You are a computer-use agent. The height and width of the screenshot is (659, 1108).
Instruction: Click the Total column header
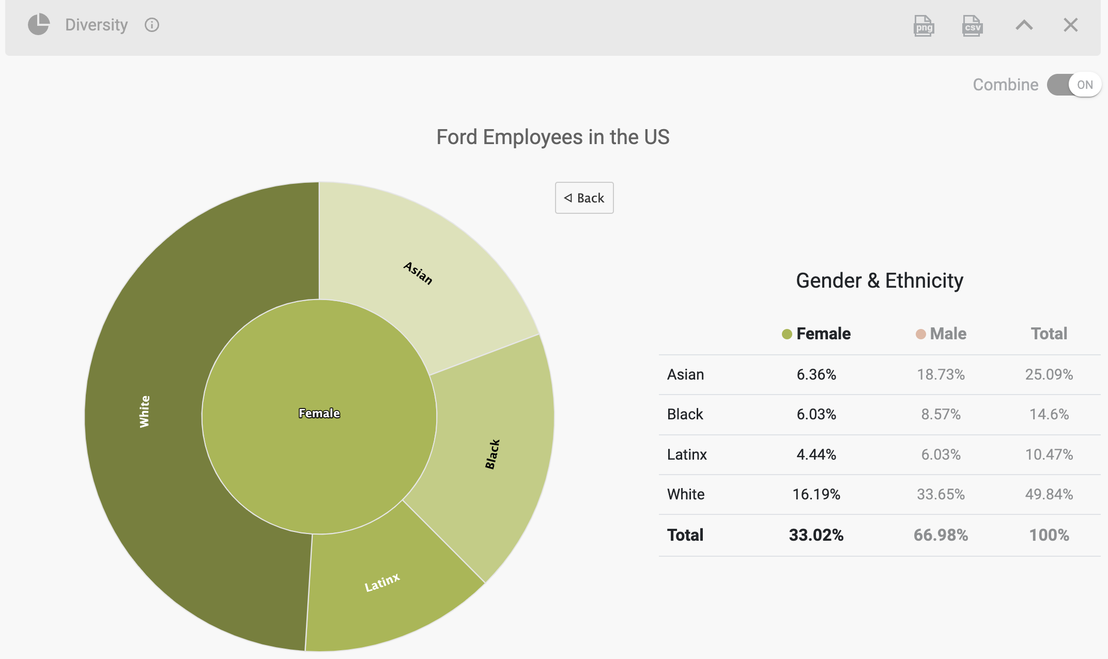click(x=1049, y=334)
